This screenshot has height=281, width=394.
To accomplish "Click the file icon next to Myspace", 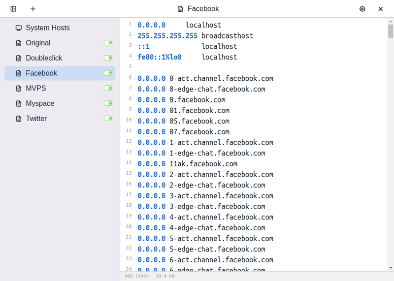I will [19, 103].
